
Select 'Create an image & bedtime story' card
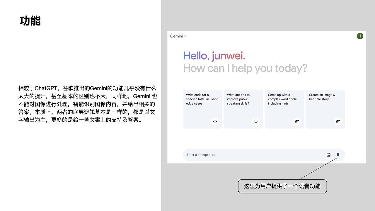click(325, 109)
